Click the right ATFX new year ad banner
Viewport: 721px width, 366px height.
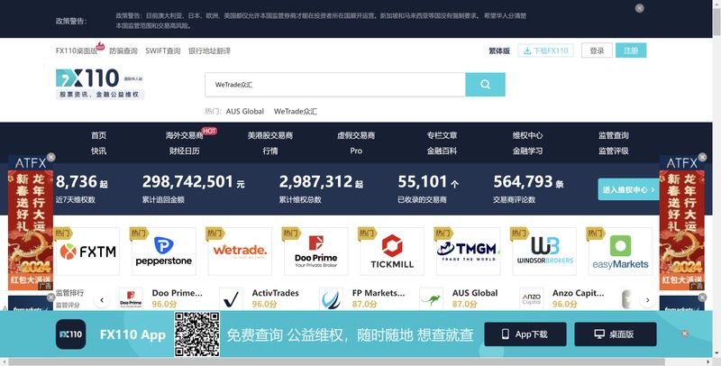tap(682, 223)
